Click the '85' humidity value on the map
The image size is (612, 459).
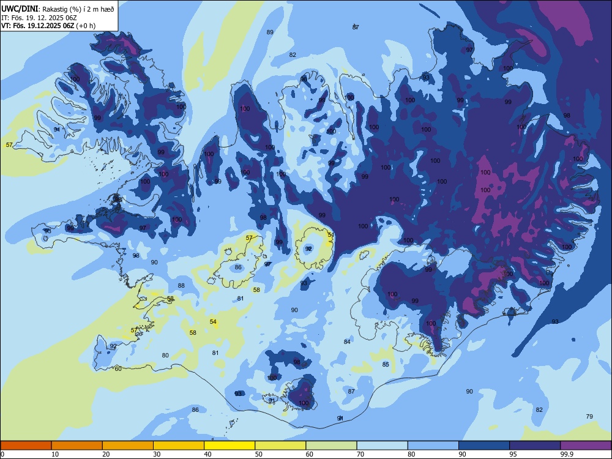pos(386,364)
